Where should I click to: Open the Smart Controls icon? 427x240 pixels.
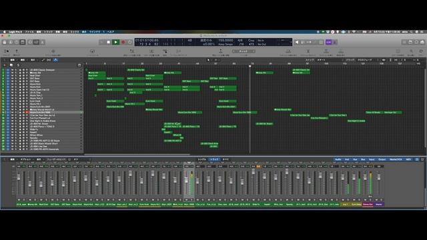tap(30, 42)
